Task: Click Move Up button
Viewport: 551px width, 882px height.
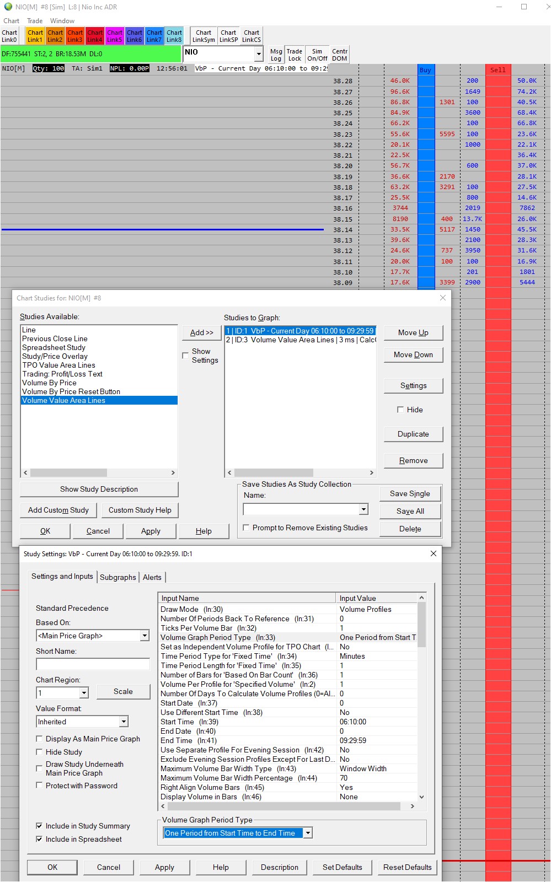Action: [x=413, y=332]
